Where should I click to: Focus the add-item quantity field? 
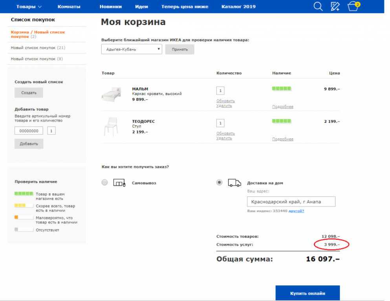pos(51,131)
